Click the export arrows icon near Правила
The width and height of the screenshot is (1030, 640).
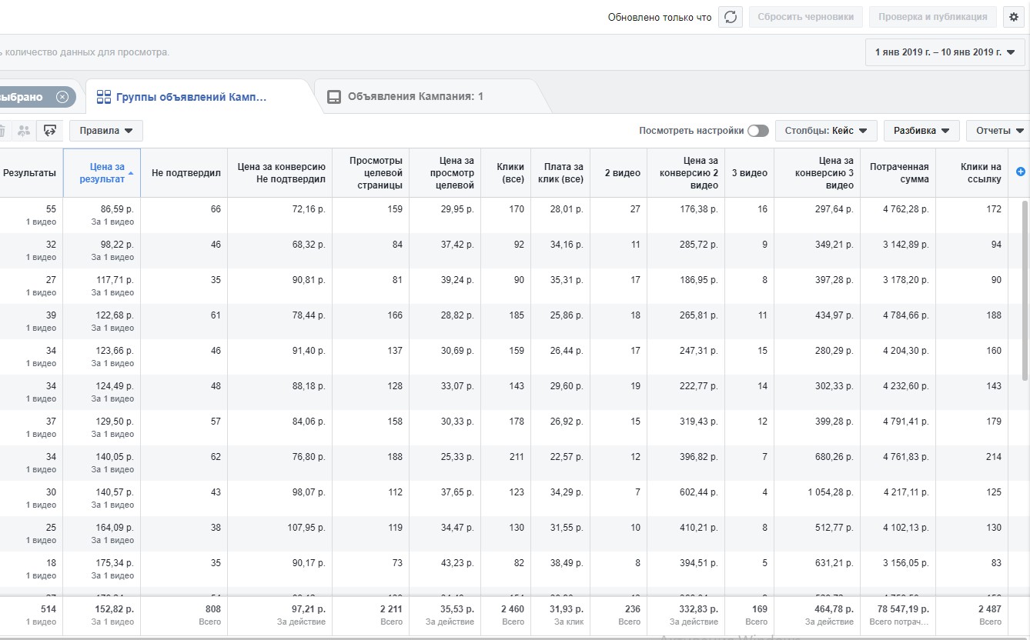coord(50,131)
